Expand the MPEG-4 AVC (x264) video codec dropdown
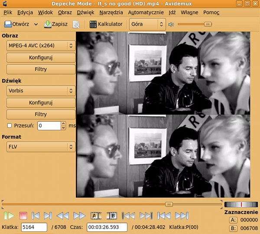 (41, 46)
